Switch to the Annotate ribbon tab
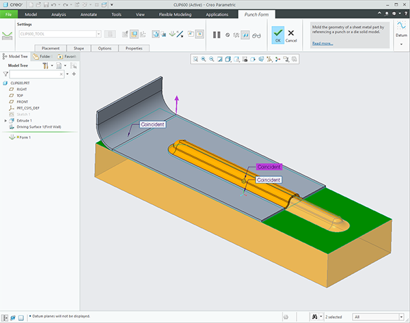Viewport: 410px width, 323px height. pyautogui.click(x=89, y=14)
